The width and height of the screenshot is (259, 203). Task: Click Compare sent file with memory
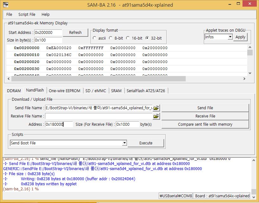click(205, 124)
